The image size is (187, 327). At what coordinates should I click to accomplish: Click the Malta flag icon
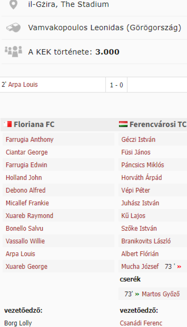point(8,125)
